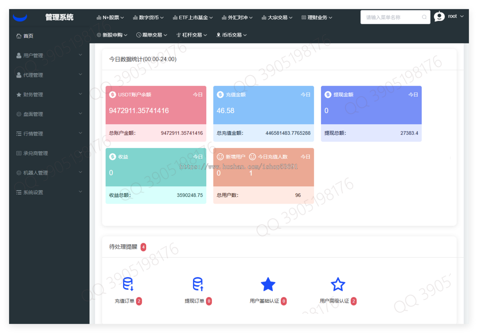Click the 总用户数 value 96
Screen dimensions: 478x333
pyautogui.click(x=298, y=195)
